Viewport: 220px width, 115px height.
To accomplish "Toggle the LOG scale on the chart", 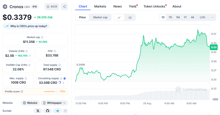I will [202, 17].
